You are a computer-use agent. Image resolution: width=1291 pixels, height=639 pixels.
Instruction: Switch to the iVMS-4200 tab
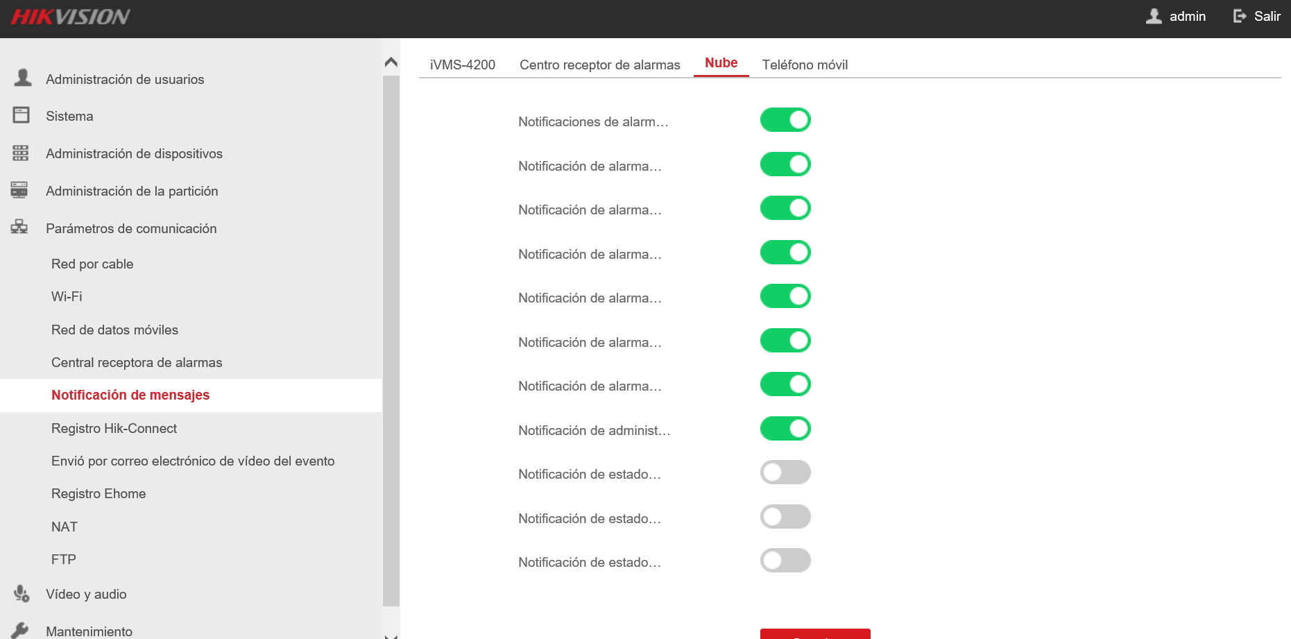pos(463,65)
